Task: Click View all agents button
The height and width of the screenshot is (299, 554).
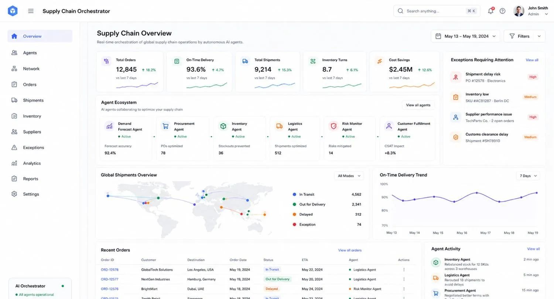Action: [x=418, y=105]
